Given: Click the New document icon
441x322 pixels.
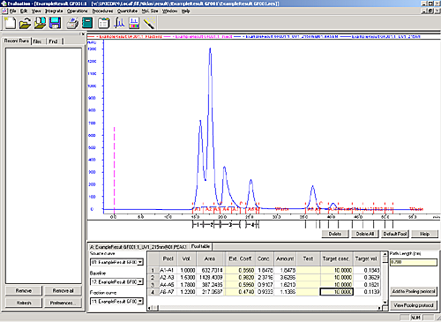Looking at the screenshot, I should point(11,23).
